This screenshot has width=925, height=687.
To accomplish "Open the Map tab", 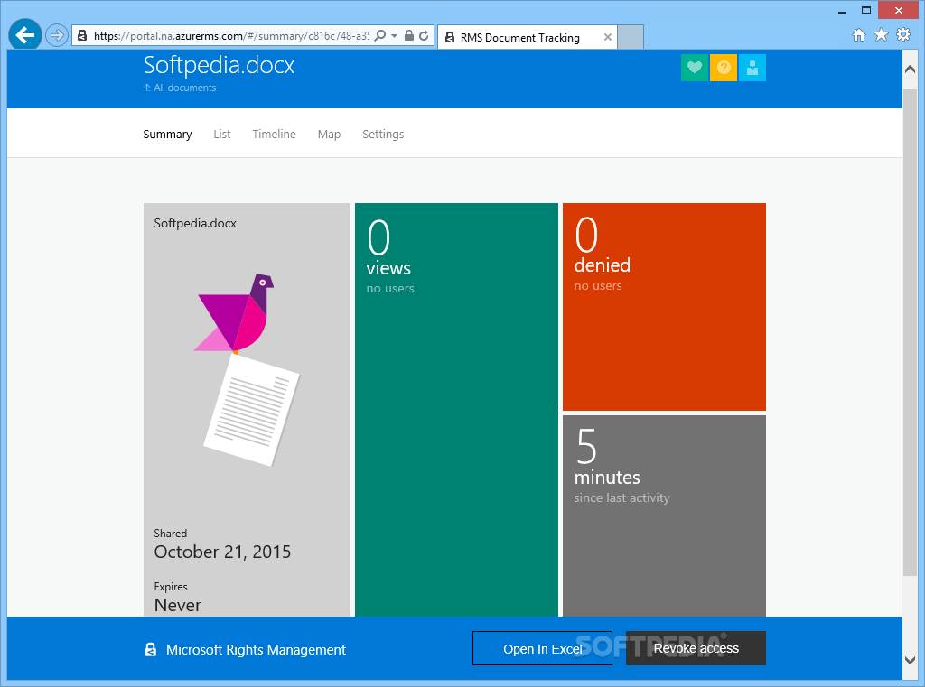I will [x=329, y=134].
